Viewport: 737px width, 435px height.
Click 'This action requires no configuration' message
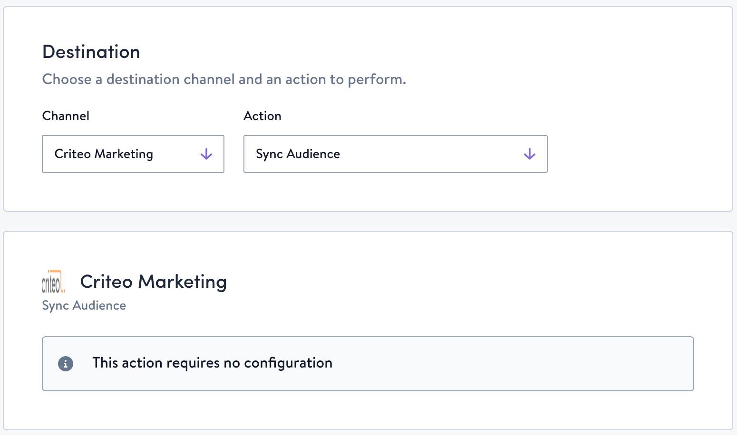point(212,363)
